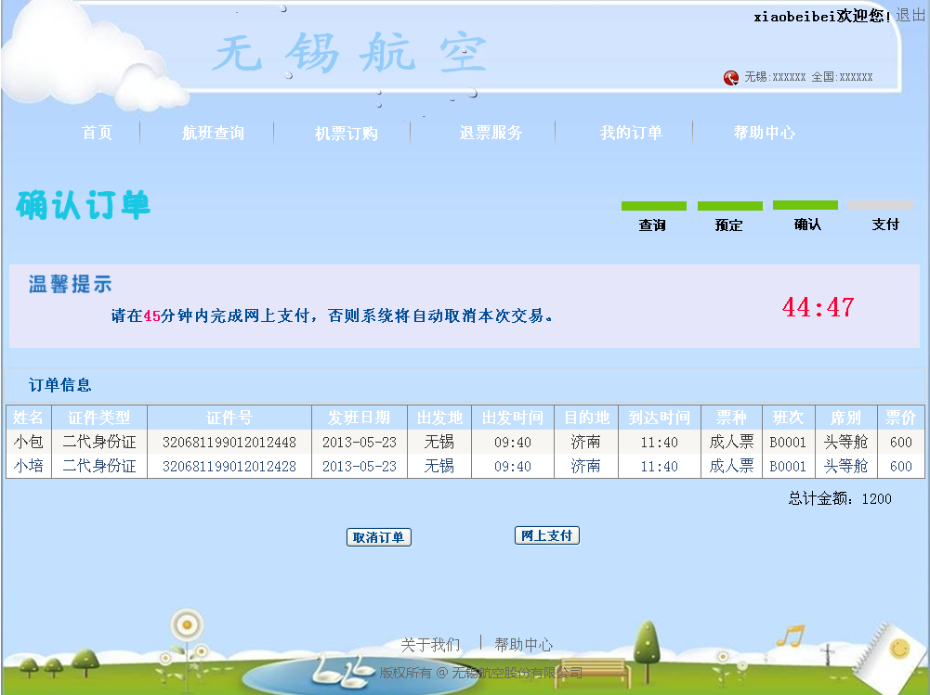The image size is (930, 695).
Task: Click the 到达时间 column header
Action: (660, 418)
